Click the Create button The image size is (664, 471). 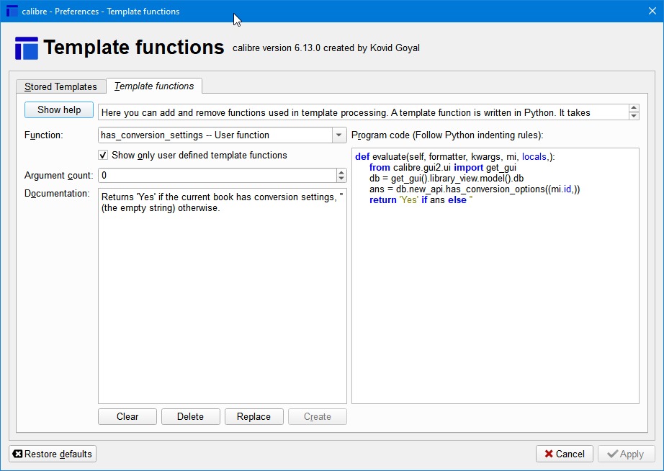[x=318, y=417]
